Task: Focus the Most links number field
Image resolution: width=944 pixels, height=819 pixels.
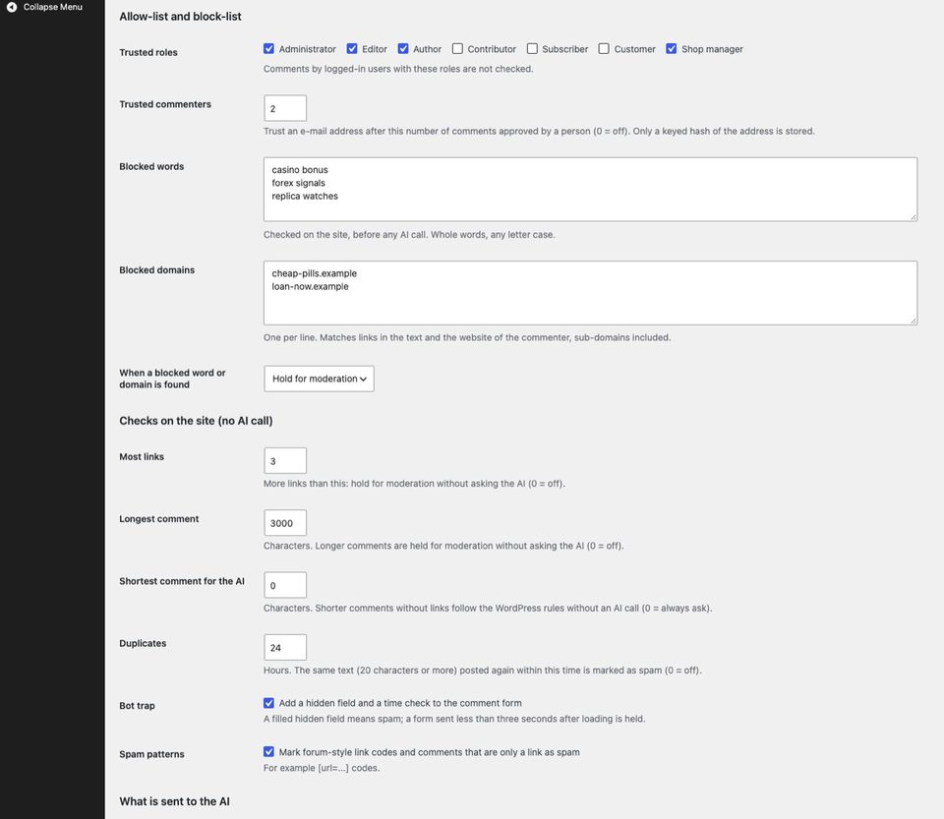Action: pyautogui.click(x=285, y=461)
